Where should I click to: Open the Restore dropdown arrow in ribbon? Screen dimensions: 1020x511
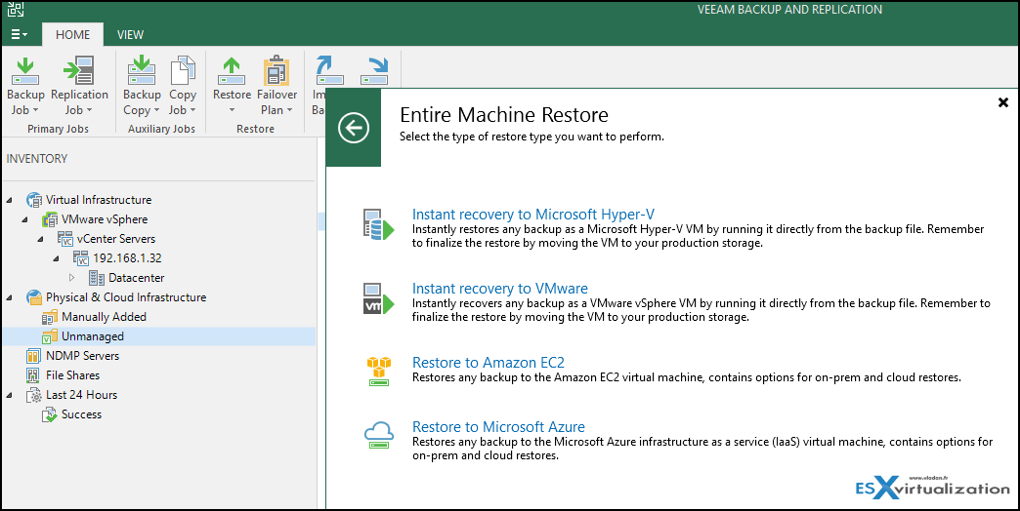232,110
